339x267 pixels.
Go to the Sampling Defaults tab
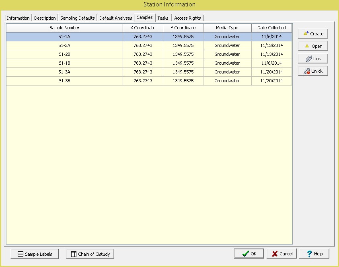coord(78,18)
